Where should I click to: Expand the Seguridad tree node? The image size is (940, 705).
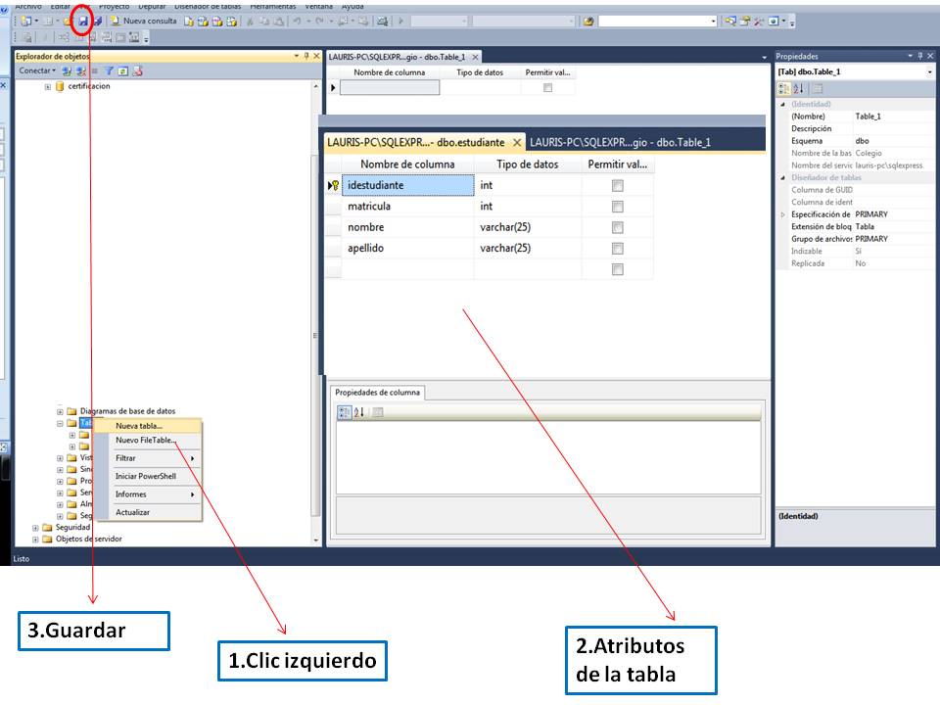coord(35,528)
